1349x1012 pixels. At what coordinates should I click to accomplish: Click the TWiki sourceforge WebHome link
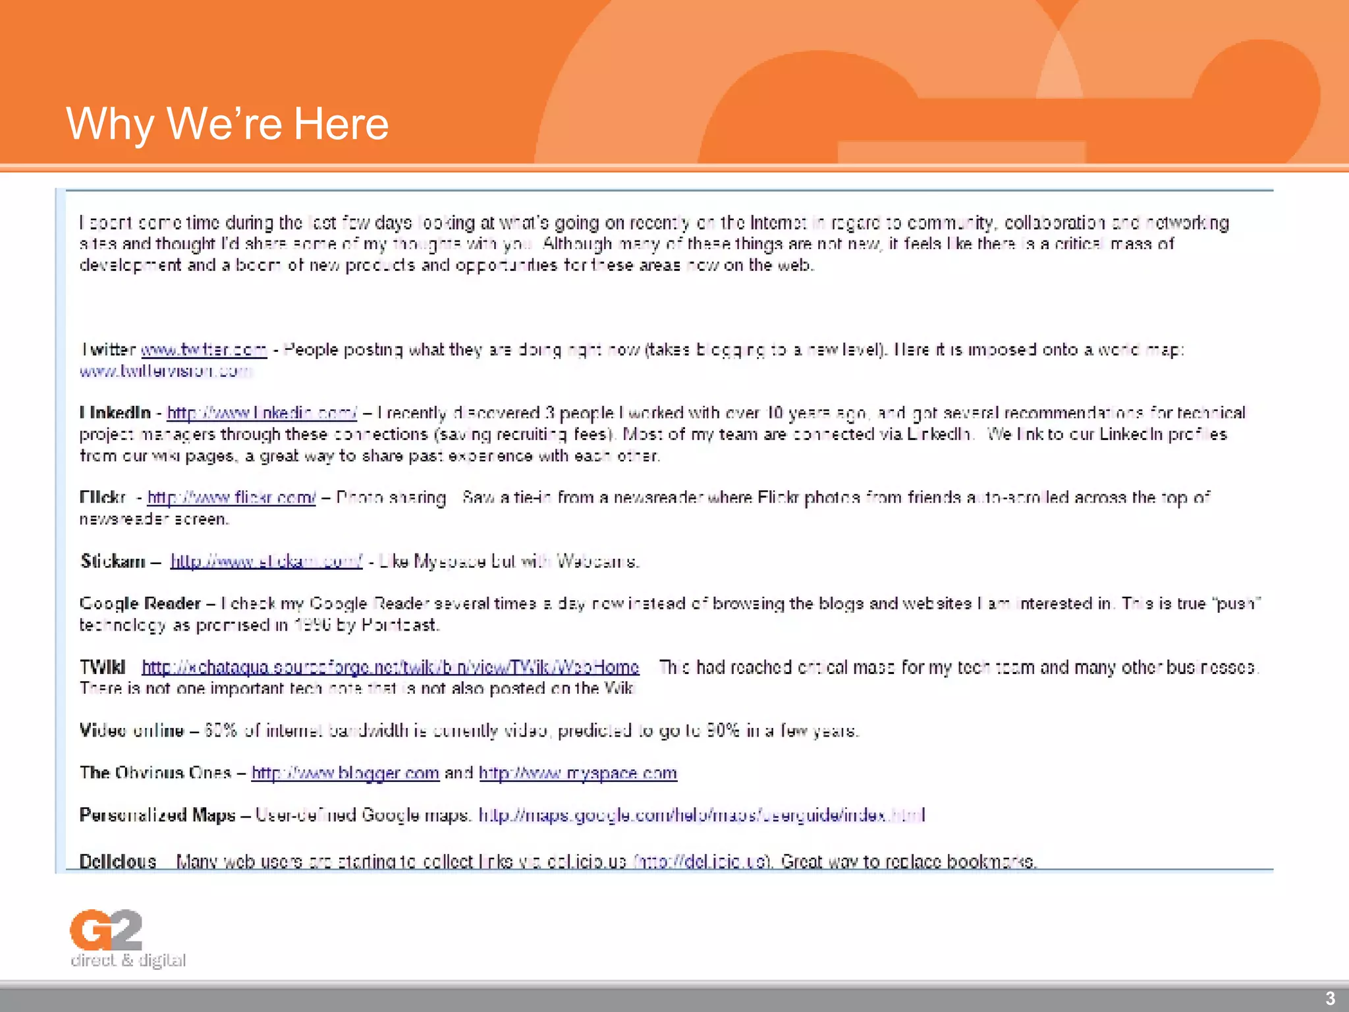pos(390,667)
